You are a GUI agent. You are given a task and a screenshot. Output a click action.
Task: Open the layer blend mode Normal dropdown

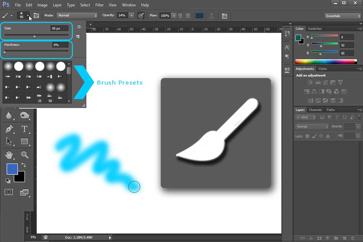click(312, 127)
